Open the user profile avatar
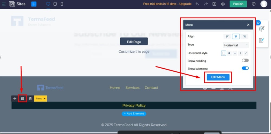The height and width of the screenshot is (134, 271). [264, 4]
